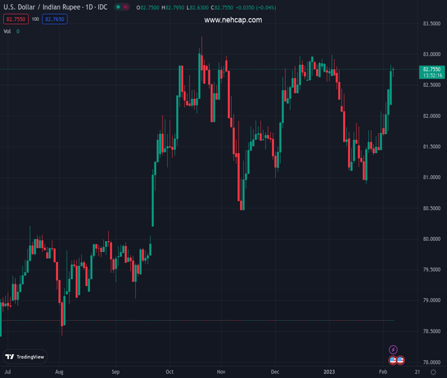This screenshot has height=378, width=447.
Task: Select the Vol indicator legend
Action: [8, 31]
